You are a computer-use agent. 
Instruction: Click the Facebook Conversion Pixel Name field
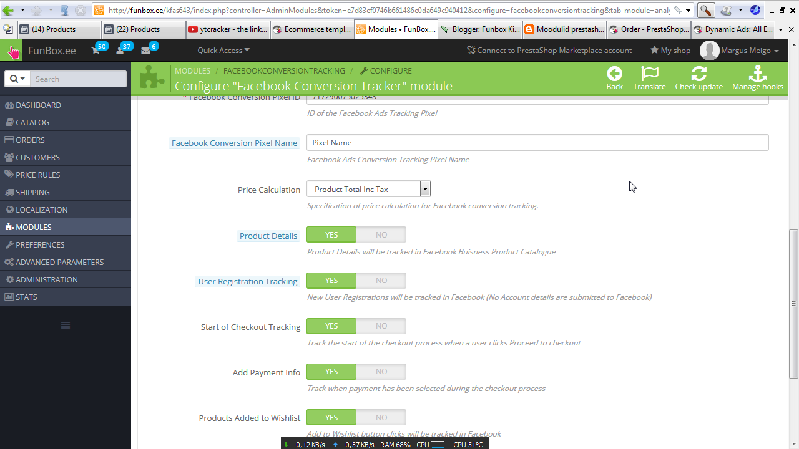(537, 142)
